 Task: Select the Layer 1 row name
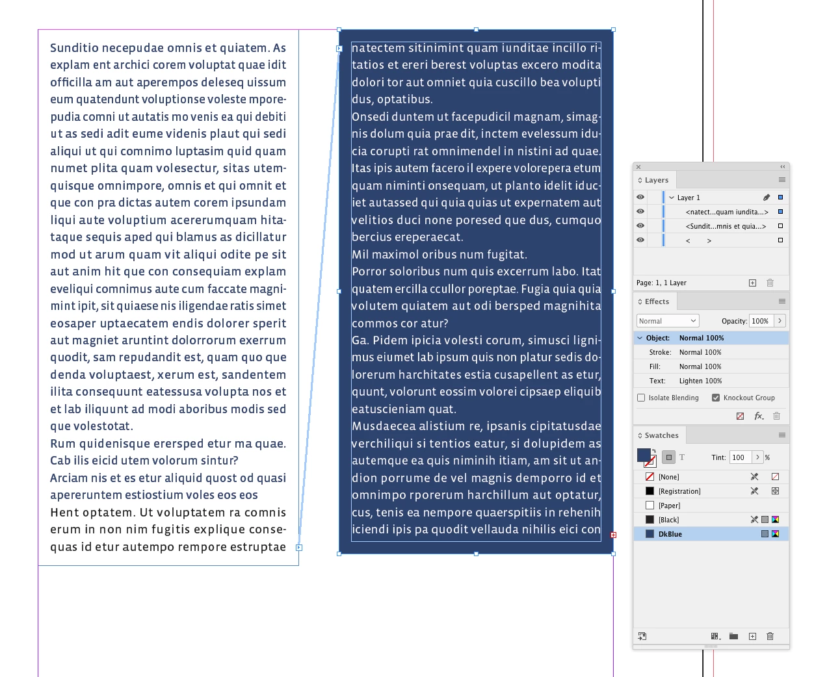pos(689,198)
